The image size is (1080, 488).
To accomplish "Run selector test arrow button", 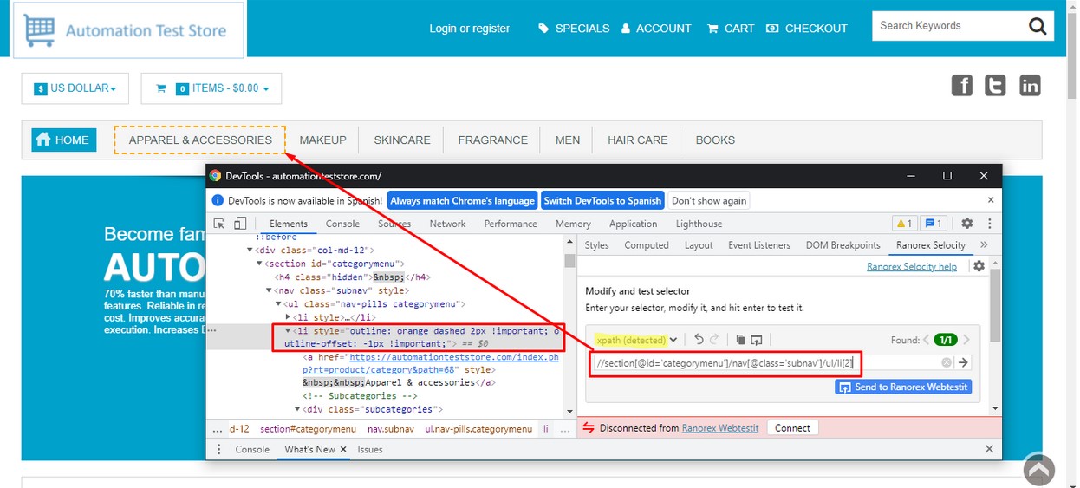I will 962,363.
